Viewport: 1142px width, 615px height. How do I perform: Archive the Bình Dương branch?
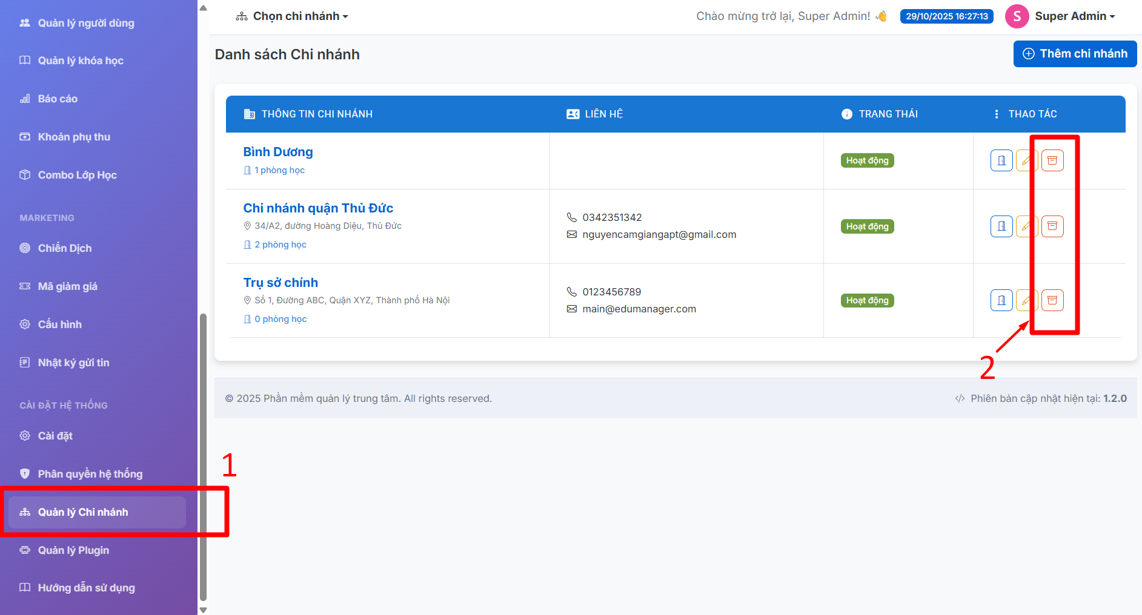1052,160
